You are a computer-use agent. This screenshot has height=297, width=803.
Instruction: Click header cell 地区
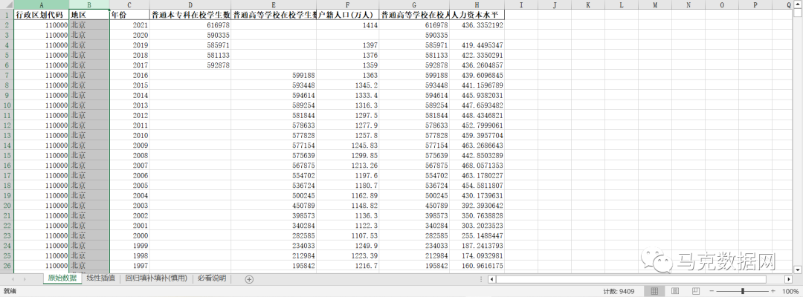coord(89,15)
